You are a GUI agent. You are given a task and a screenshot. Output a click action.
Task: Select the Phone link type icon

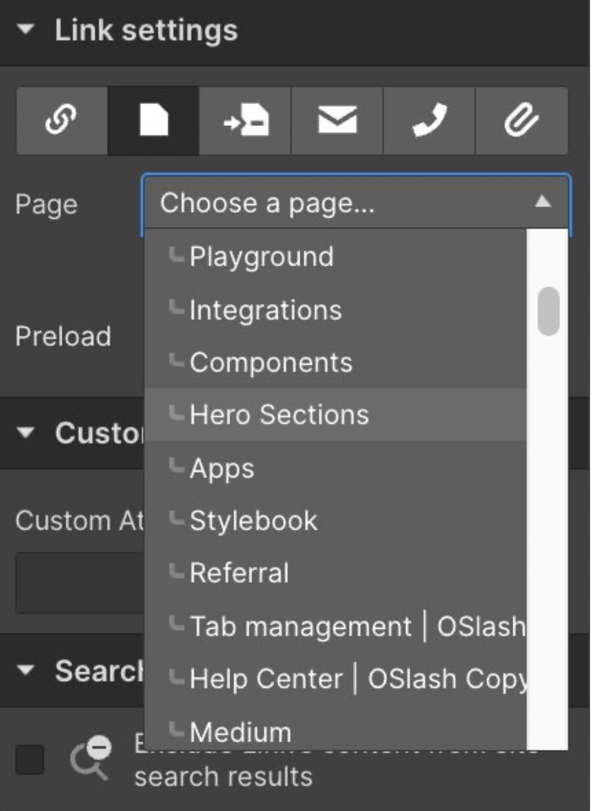[x=429, y=120]
